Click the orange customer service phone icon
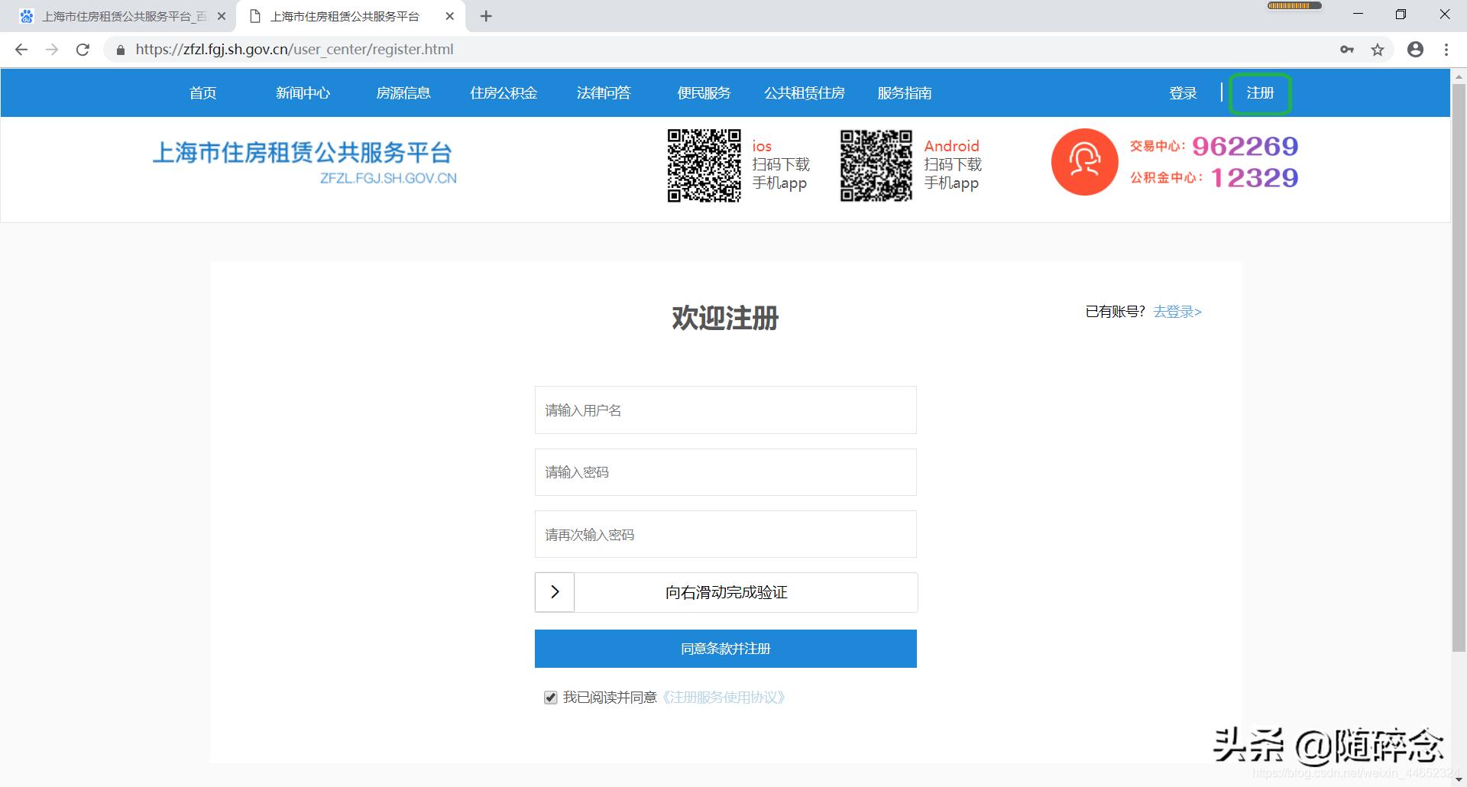1467x787 pixels. tap(1083, 162)
